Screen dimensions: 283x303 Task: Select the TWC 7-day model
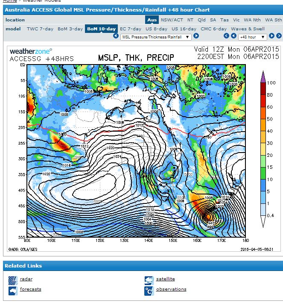point(40,29)
